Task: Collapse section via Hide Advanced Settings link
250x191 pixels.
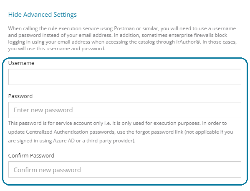Action: (43, 15)
